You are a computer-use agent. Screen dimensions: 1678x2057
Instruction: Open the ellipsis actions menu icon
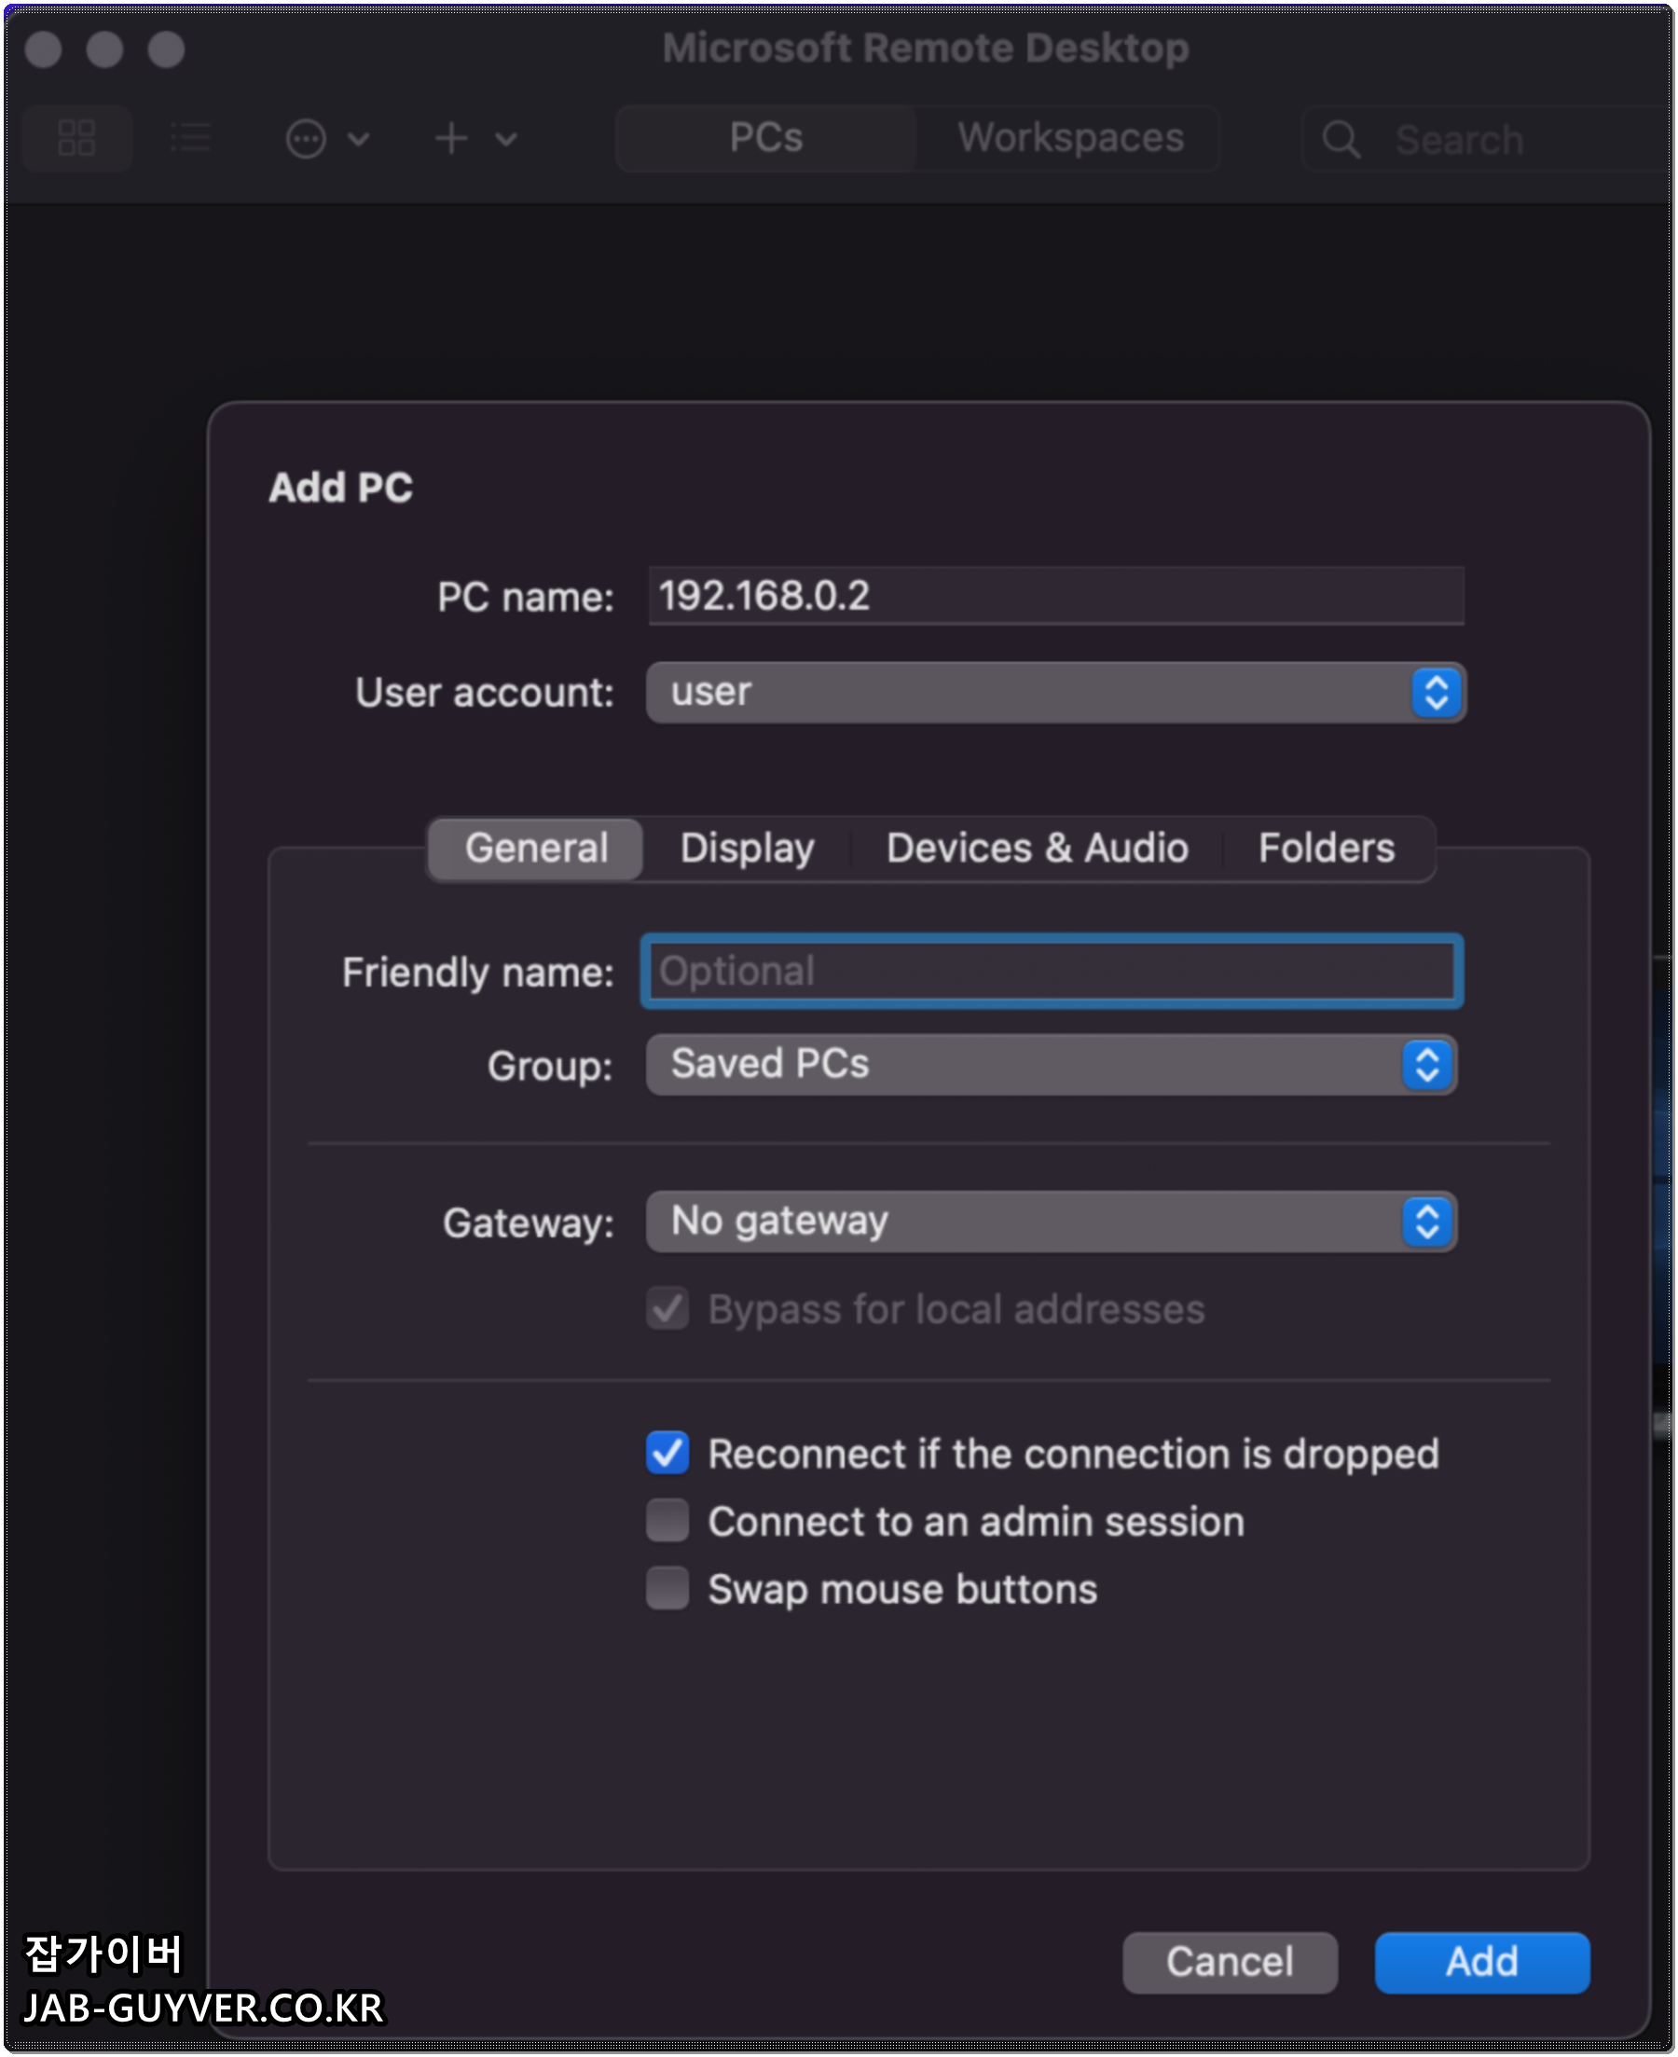[307, 139]
